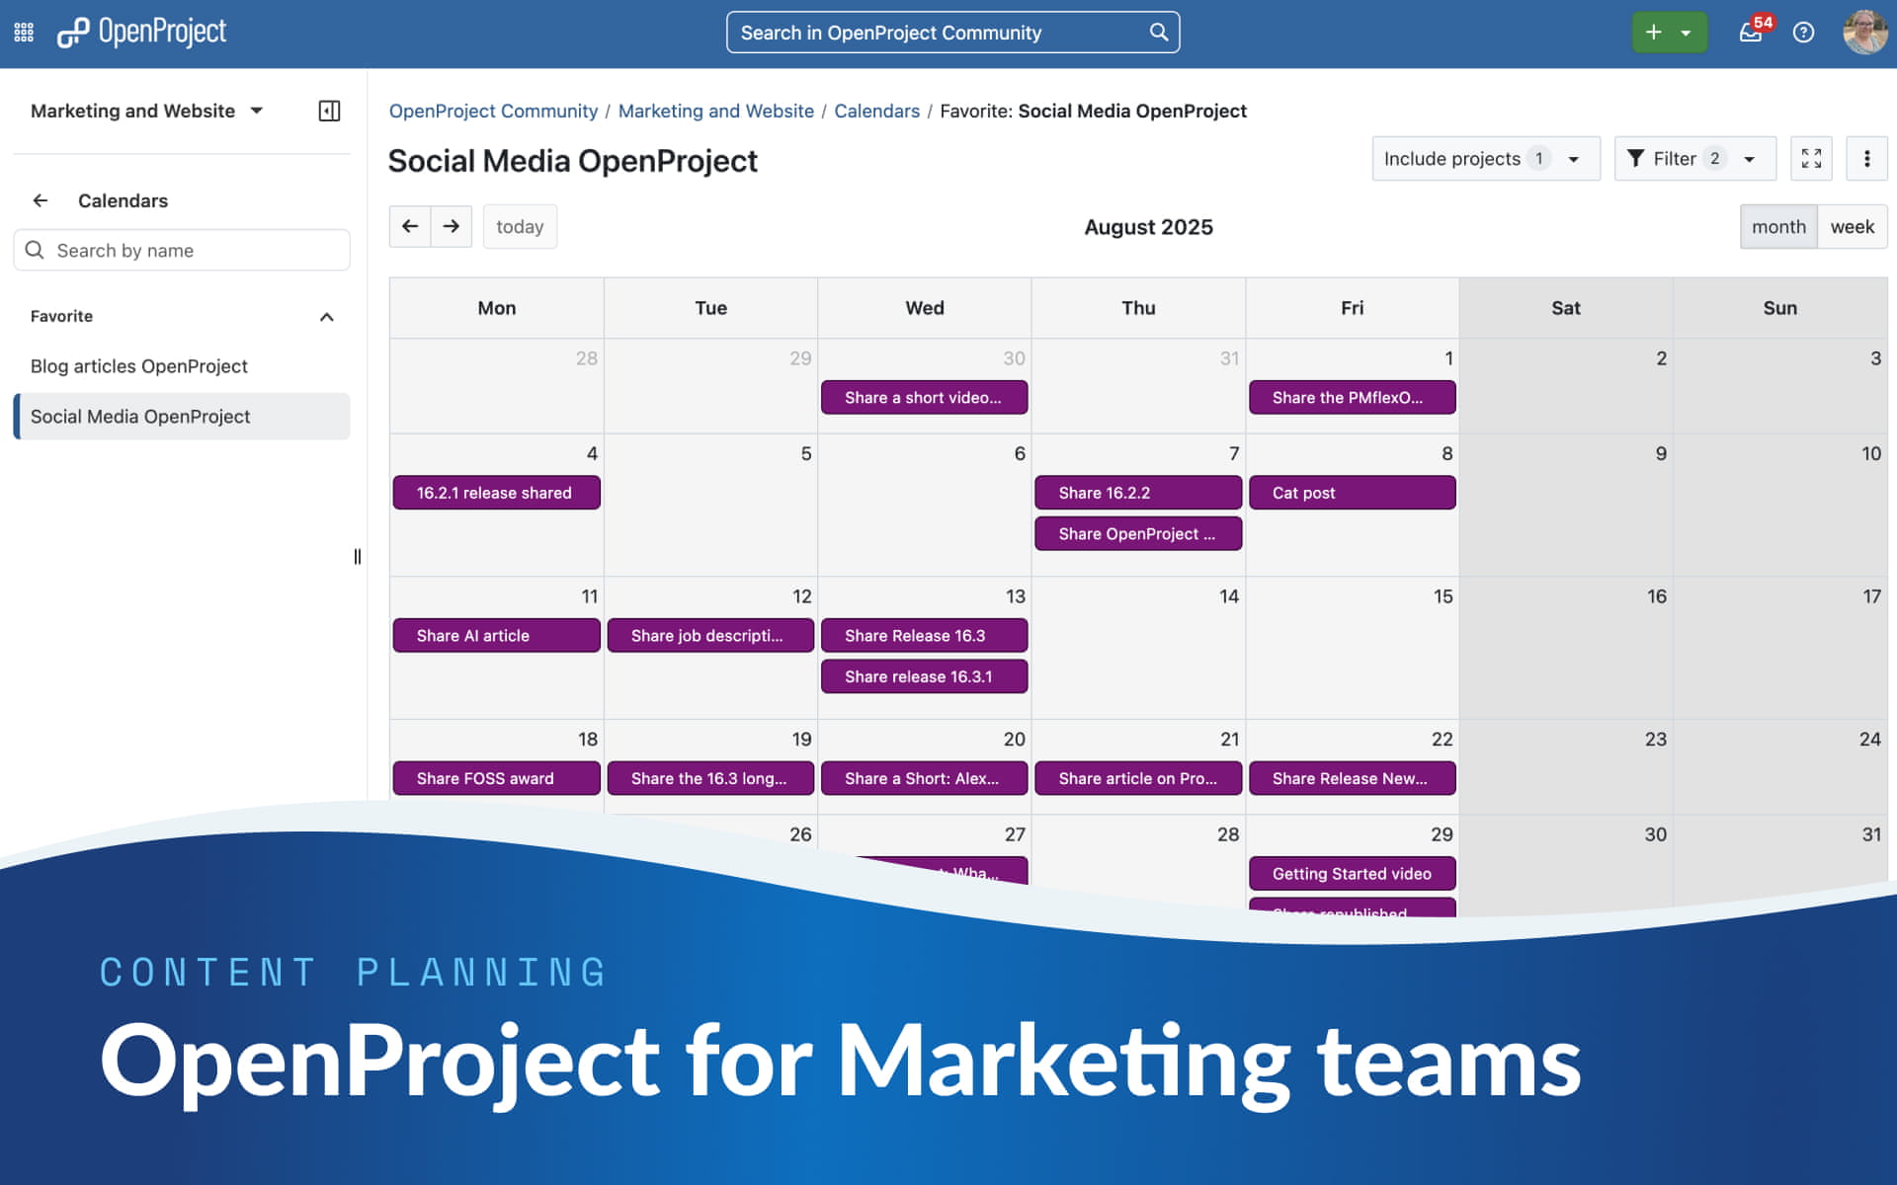
Task: Open the grid apps menu icon
Action: (24, 32)
